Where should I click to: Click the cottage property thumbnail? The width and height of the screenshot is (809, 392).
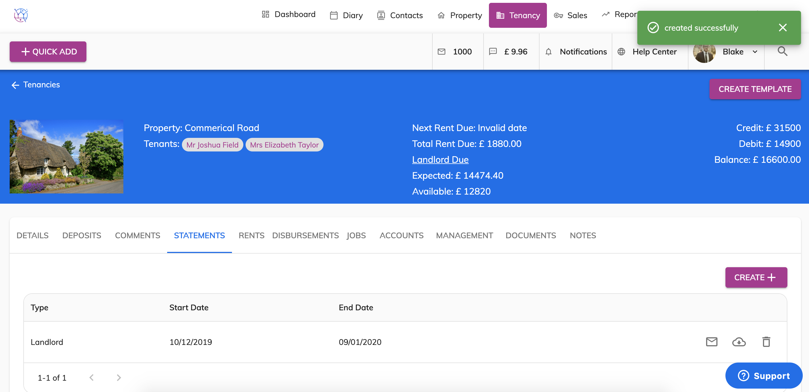pos(67,156)
